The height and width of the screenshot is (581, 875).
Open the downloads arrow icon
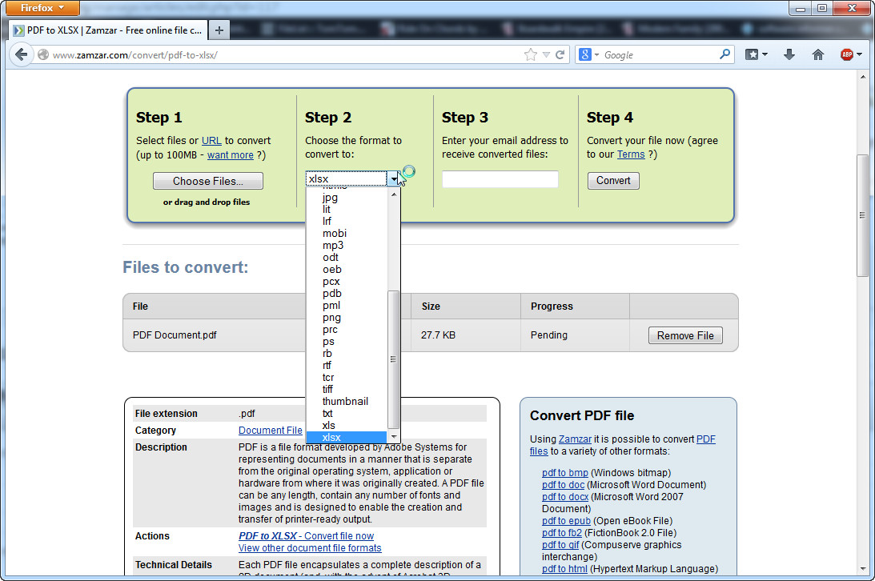pos(789,54)
